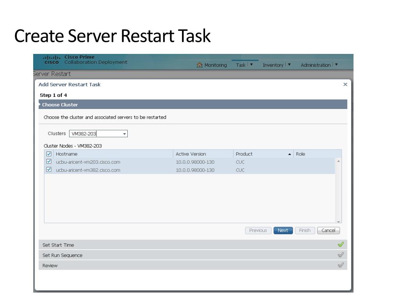Click CUC product in vm203 row
400x300 pixels.
(240, 162)
